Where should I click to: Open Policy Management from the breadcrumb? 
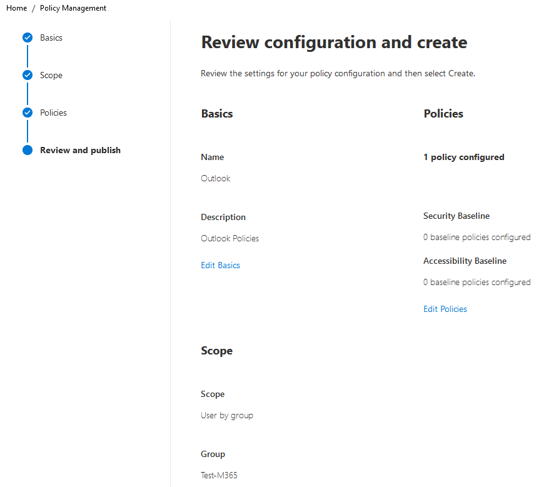pos(73,8)
